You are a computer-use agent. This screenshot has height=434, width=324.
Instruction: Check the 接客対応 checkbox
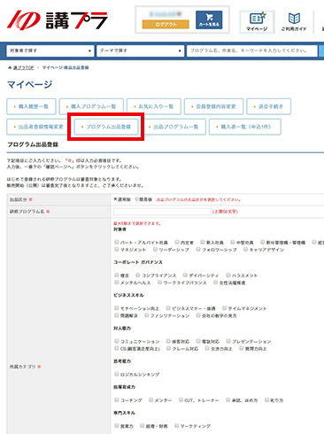pyautogui.click(x=168, y=341)
